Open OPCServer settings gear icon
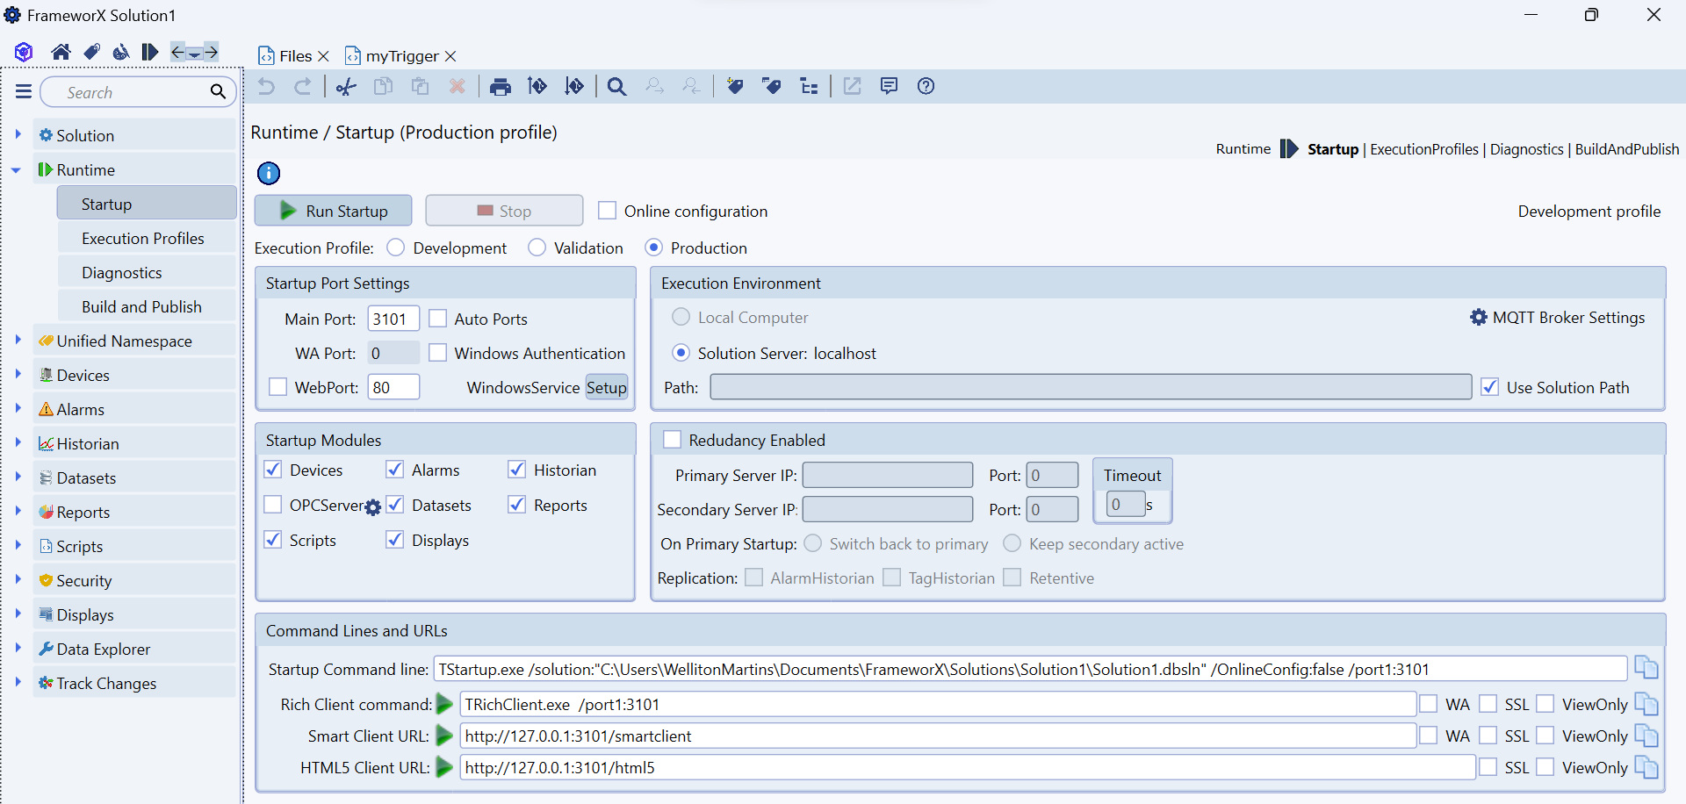The image size is (1686, 804). (x=373, y=507)
